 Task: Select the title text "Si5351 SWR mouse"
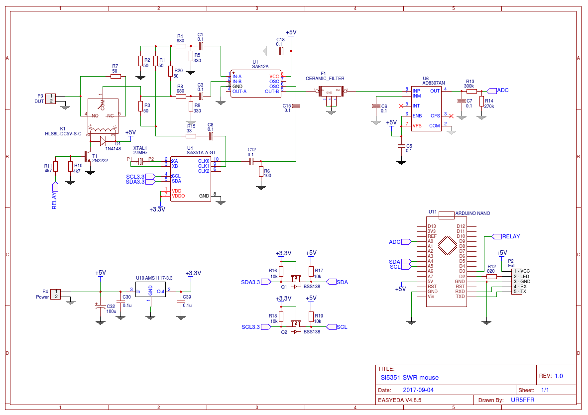coord(409,378)
